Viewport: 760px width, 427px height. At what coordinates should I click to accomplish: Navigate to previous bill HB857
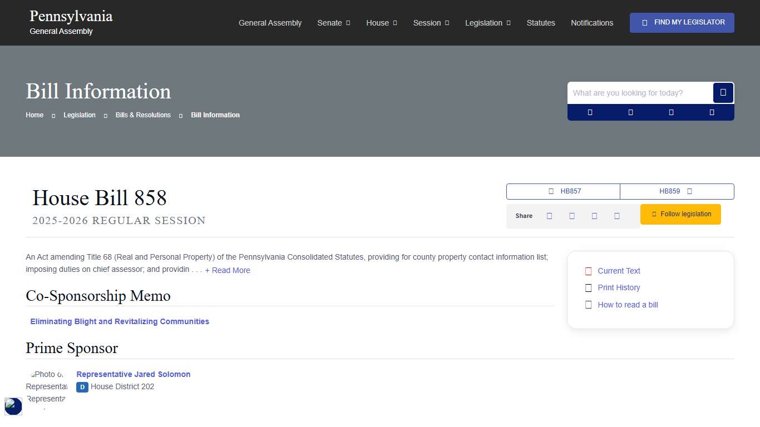click(563, 191)
